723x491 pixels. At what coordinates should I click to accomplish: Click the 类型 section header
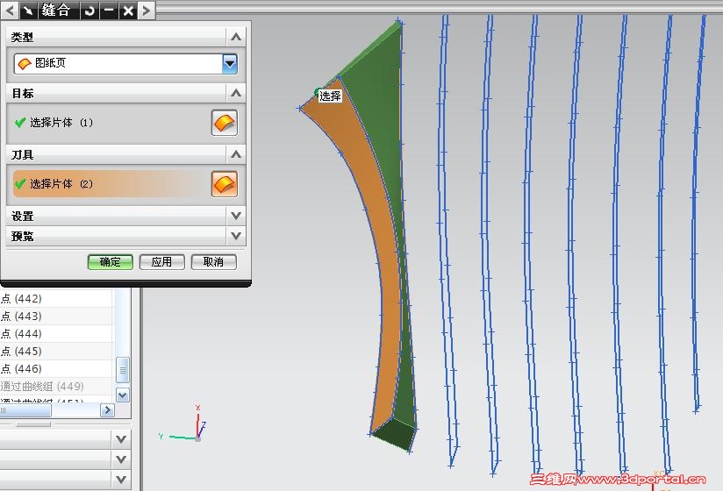[125, 37]
